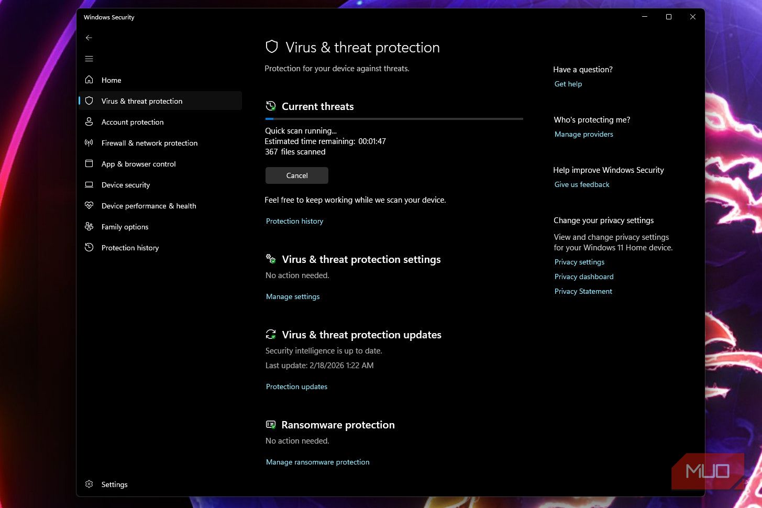Click the Home house icon
Screen dimensions: 762x508
(89, 80)
